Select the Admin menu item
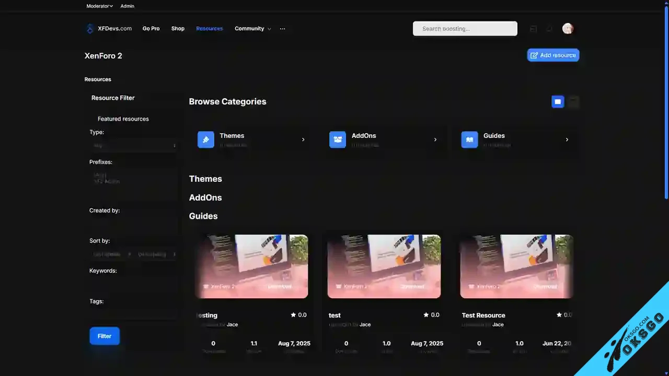This screenshot has height=376, width=669. 127,6
